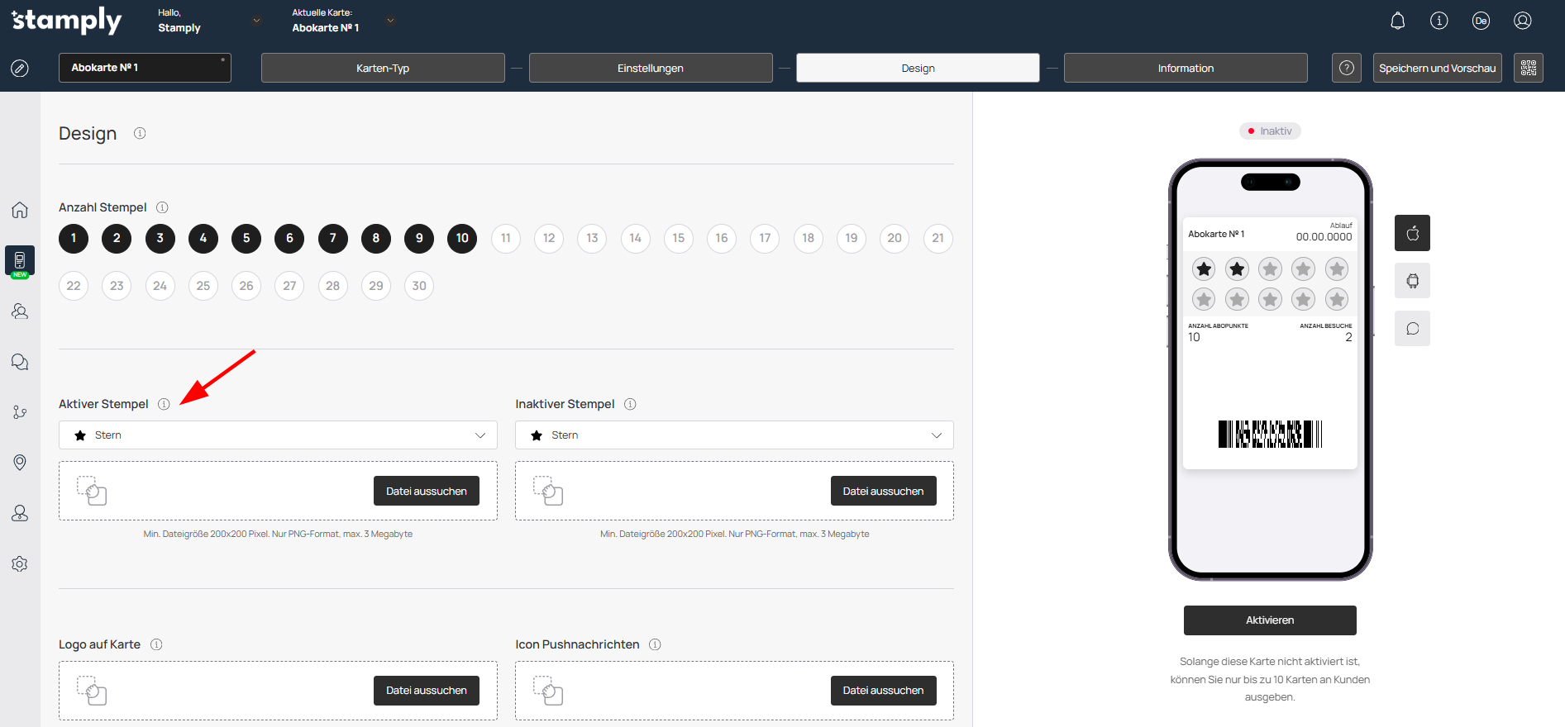Open the notifications bell icon
Screen dimensions: 1565x727
(1397, 21)
